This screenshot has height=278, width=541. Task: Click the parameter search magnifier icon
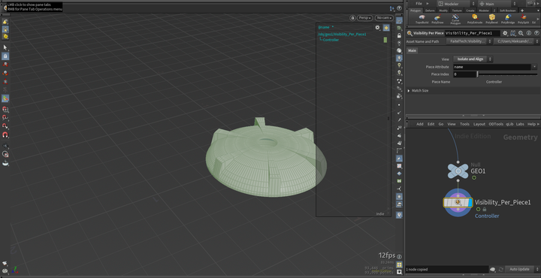[x=521, y=33]
